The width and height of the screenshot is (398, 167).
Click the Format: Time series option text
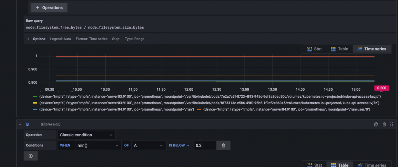91,39
